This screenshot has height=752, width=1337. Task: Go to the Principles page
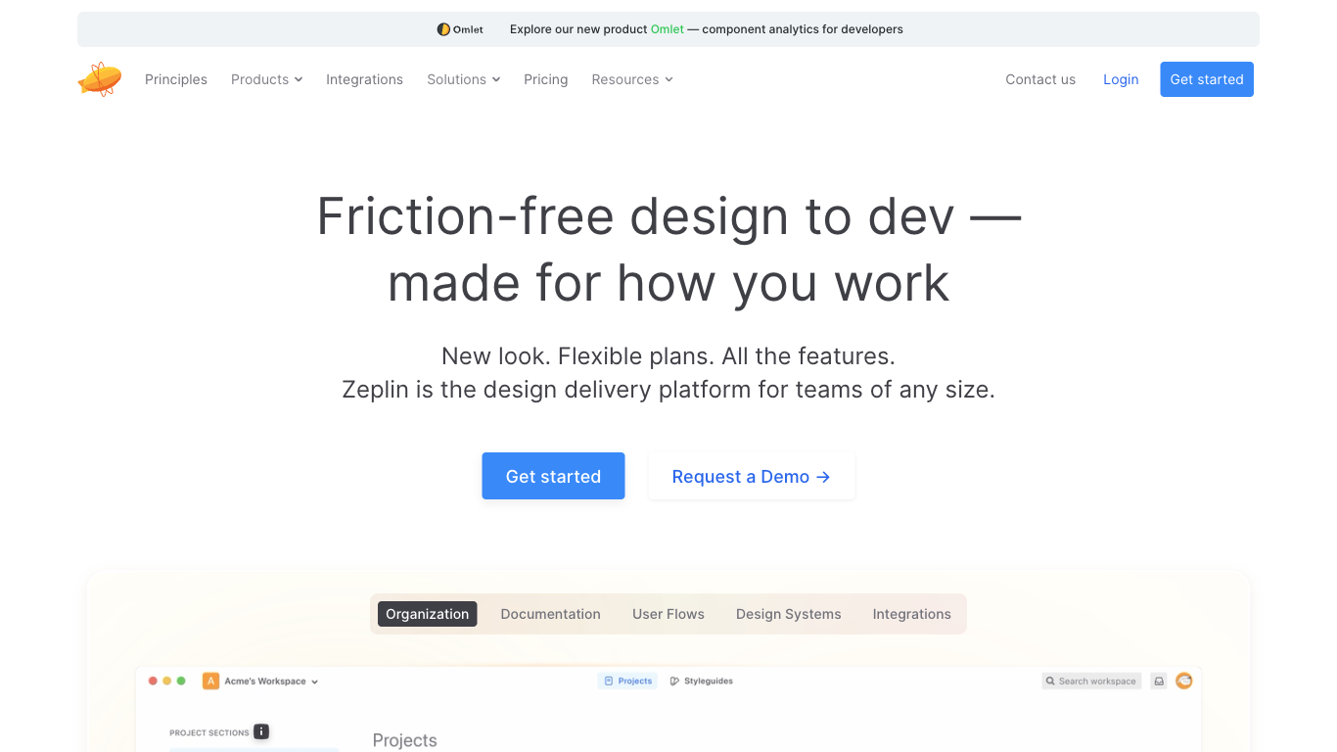(x=176, y=79)
